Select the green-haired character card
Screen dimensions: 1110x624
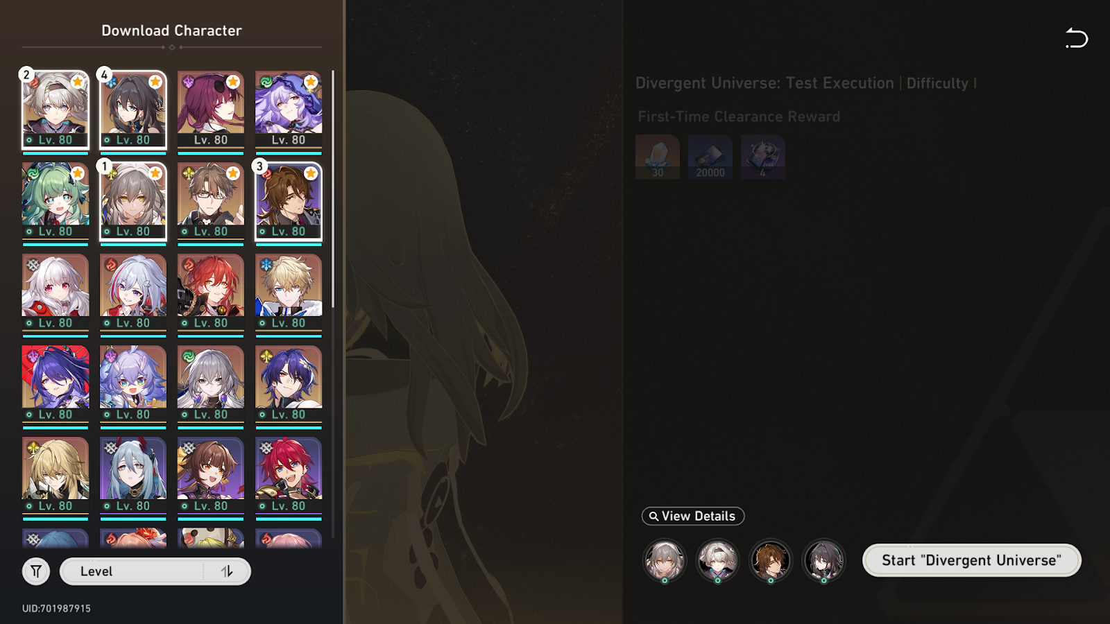point(55,202)
